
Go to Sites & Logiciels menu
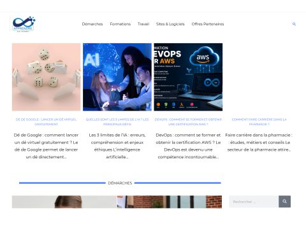coord(170,24)
